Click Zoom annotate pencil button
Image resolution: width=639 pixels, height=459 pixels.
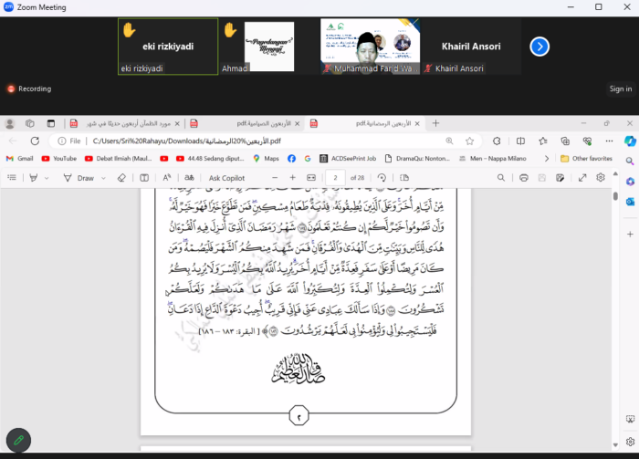point(18,440)
